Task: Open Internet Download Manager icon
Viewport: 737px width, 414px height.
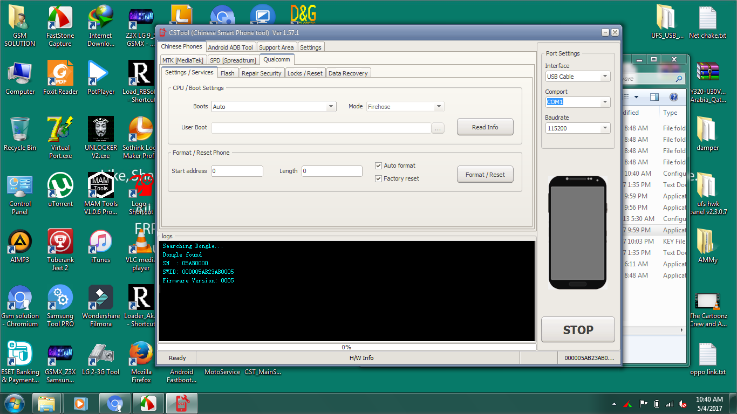Action: (101, 26)
